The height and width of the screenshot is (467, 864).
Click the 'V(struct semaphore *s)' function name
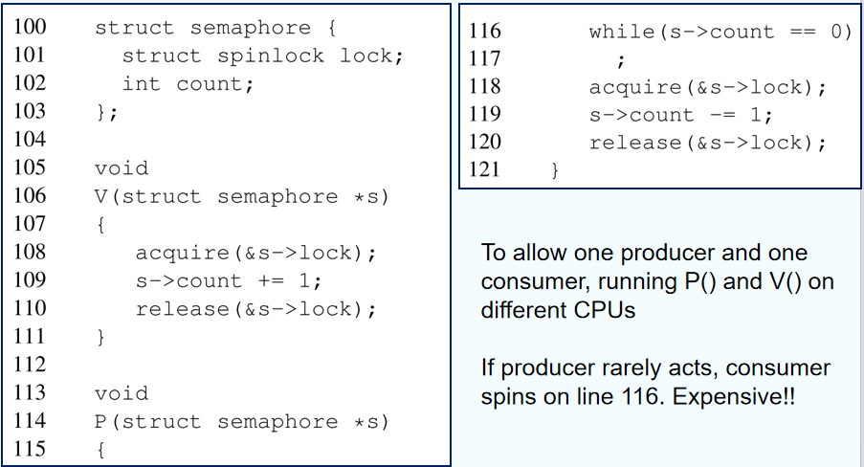pyautogui.click(x=242, y=196)
